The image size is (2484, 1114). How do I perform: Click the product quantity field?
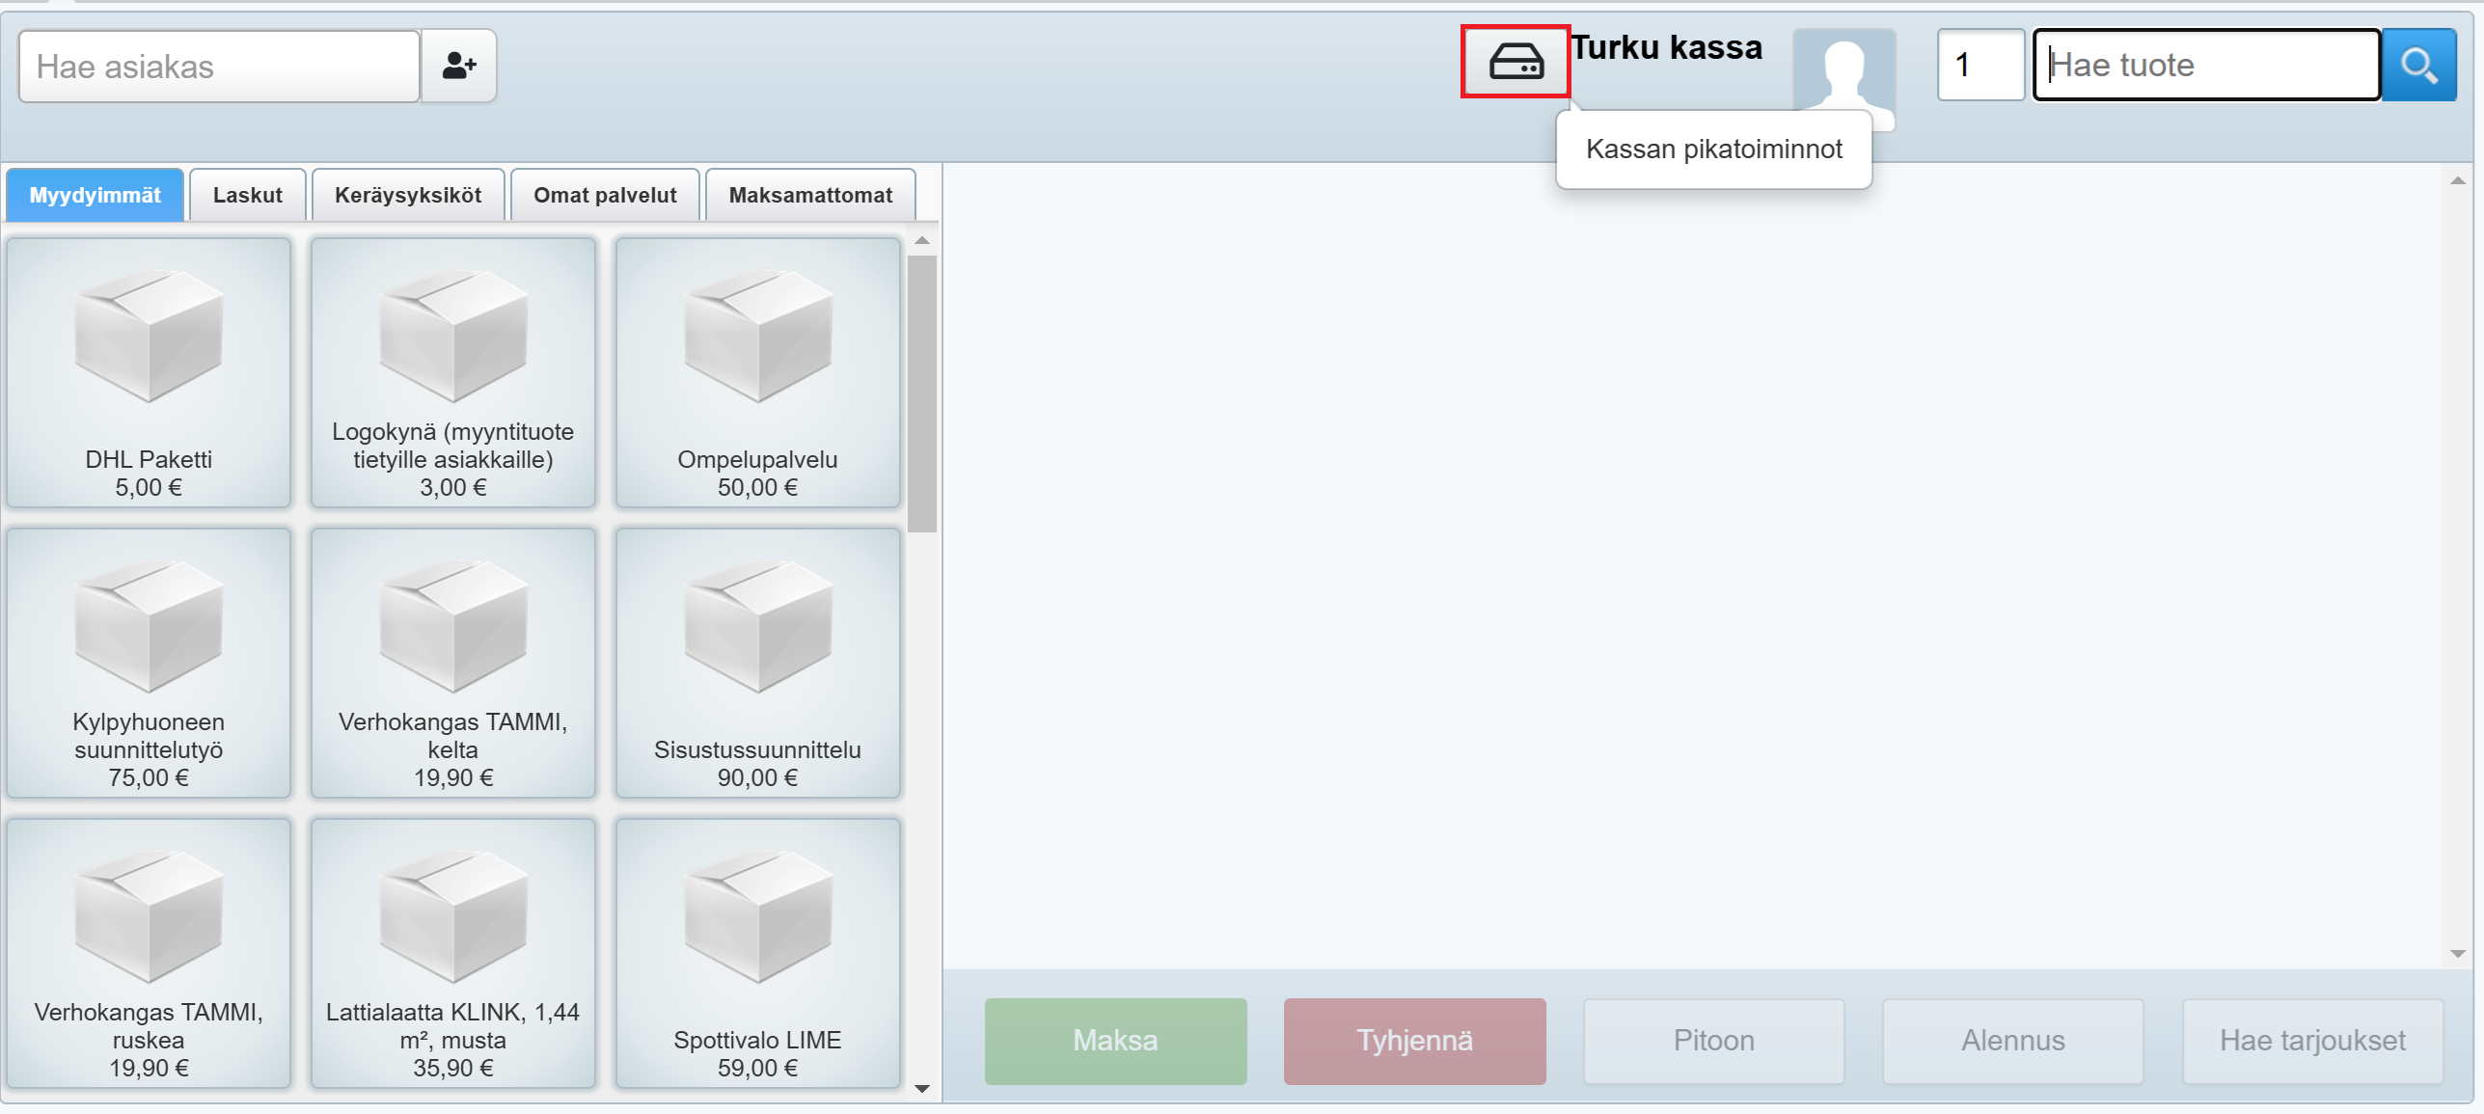coord(1979,66)
